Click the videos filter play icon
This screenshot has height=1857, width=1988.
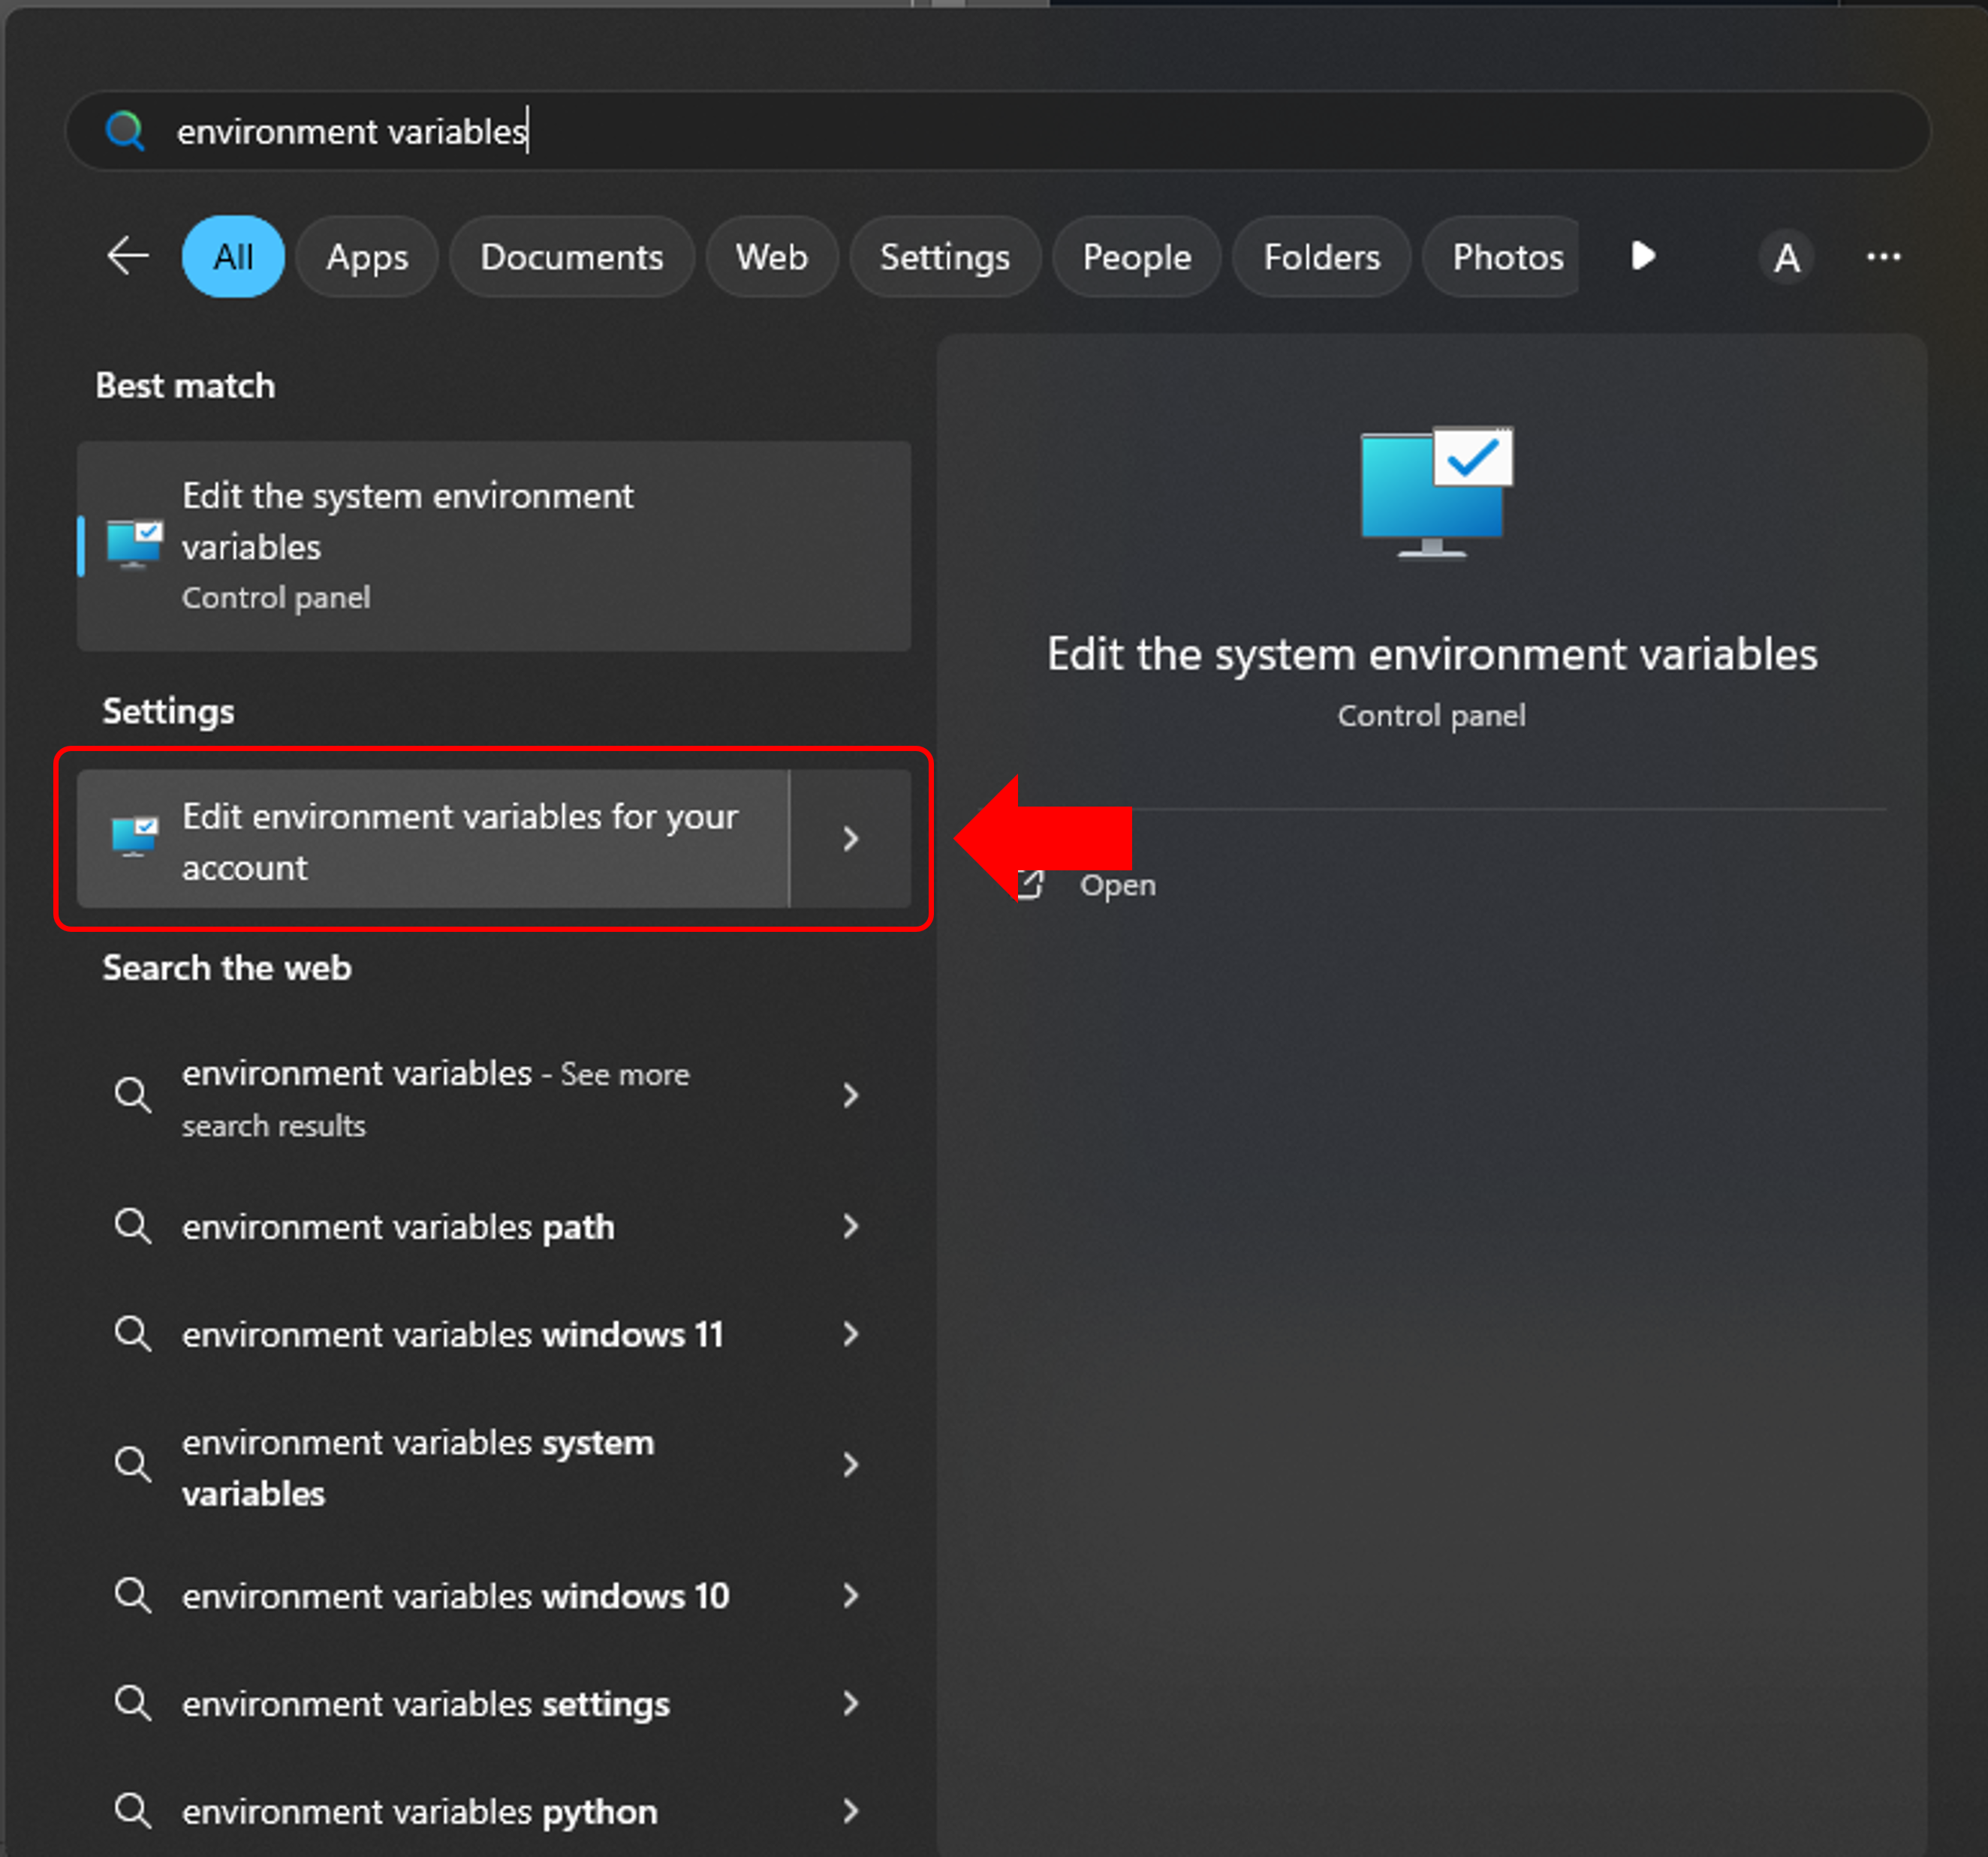(1641, 257)
